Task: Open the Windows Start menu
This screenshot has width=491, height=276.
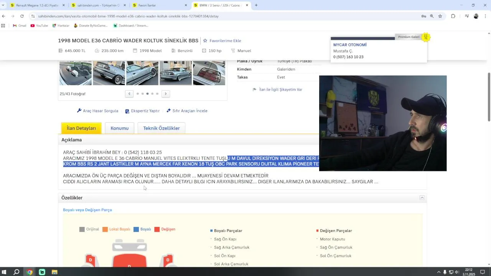Action: (4, 272)
